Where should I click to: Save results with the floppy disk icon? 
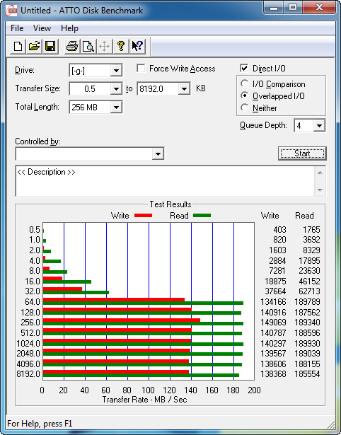[x=50, y=46]
